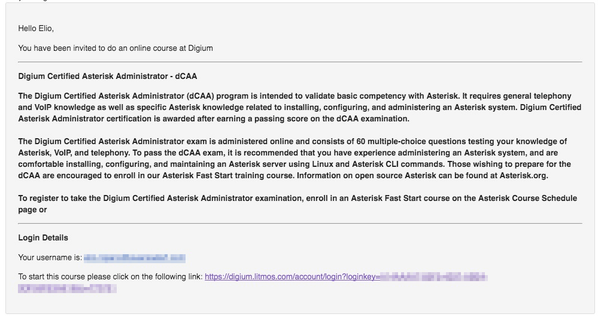Click the blurred username value
Image resolution: width=601 pixels, height=317 pixels.
coord(135,258)
